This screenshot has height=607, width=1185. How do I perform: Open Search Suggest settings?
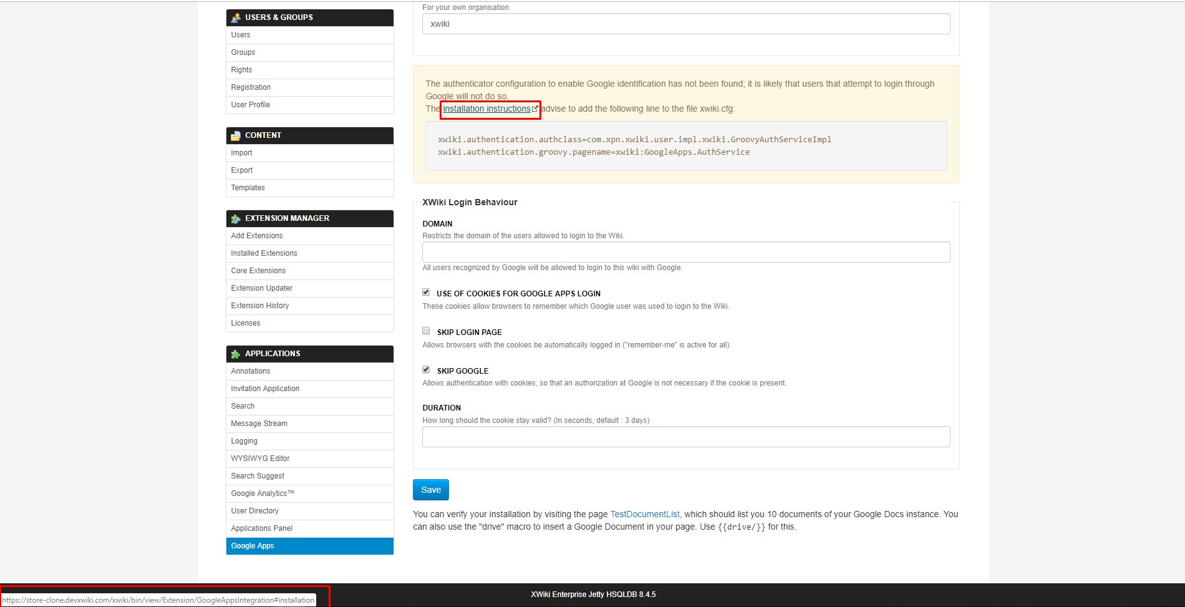pos(309,476)
